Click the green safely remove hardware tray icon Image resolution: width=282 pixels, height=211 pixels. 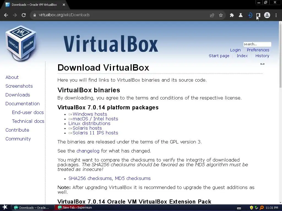(x=256, y=208)
